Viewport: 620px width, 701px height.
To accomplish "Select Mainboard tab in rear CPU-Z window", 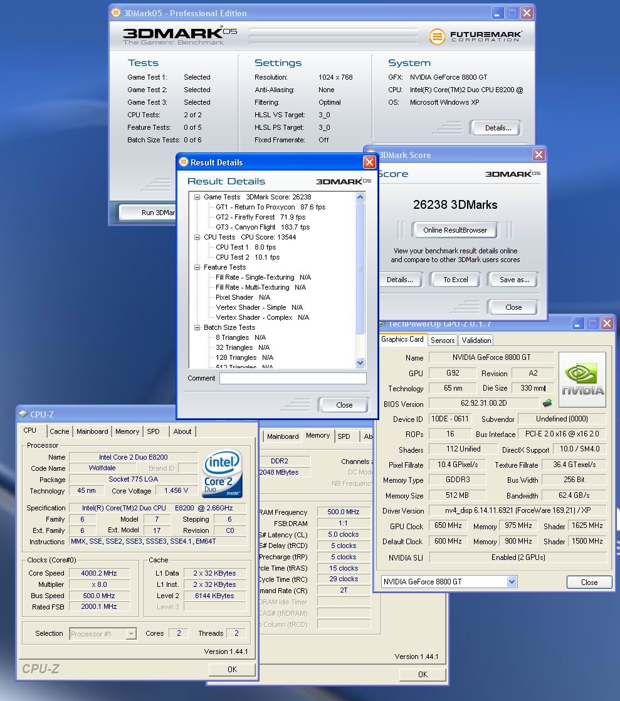I will pos(283,436).
